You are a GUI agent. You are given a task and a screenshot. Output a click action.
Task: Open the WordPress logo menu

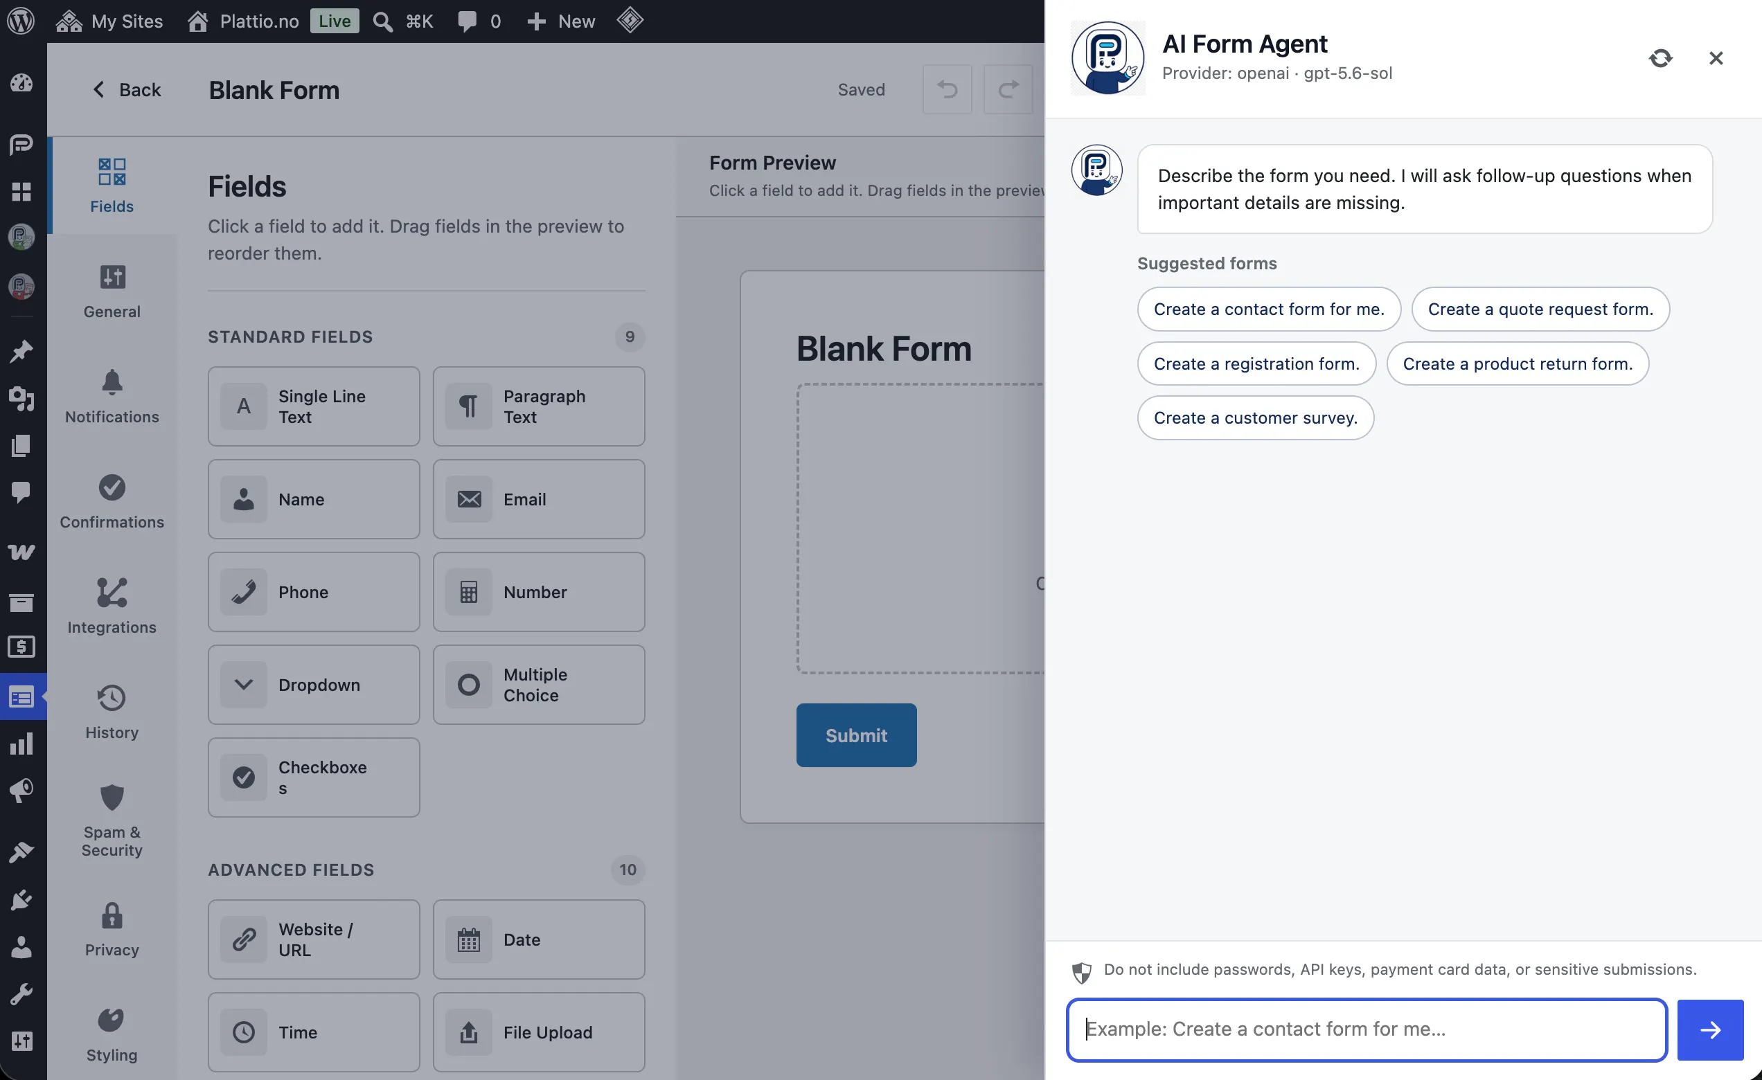[x=21, y=21]
